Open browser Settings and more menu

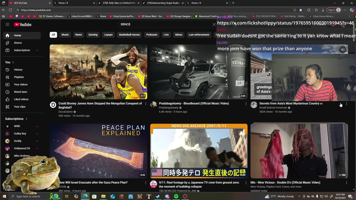(x=345, y=10)
